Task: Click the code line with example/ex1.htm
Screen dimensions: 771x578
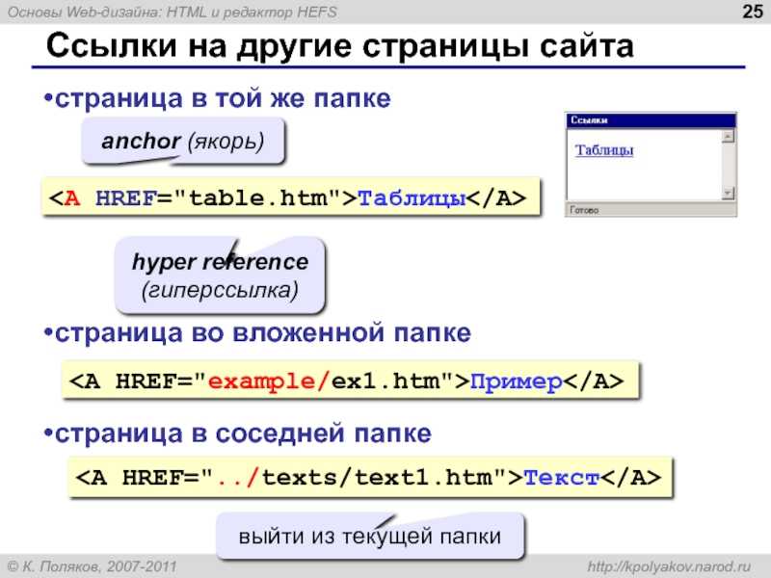Action: point(350,381)
